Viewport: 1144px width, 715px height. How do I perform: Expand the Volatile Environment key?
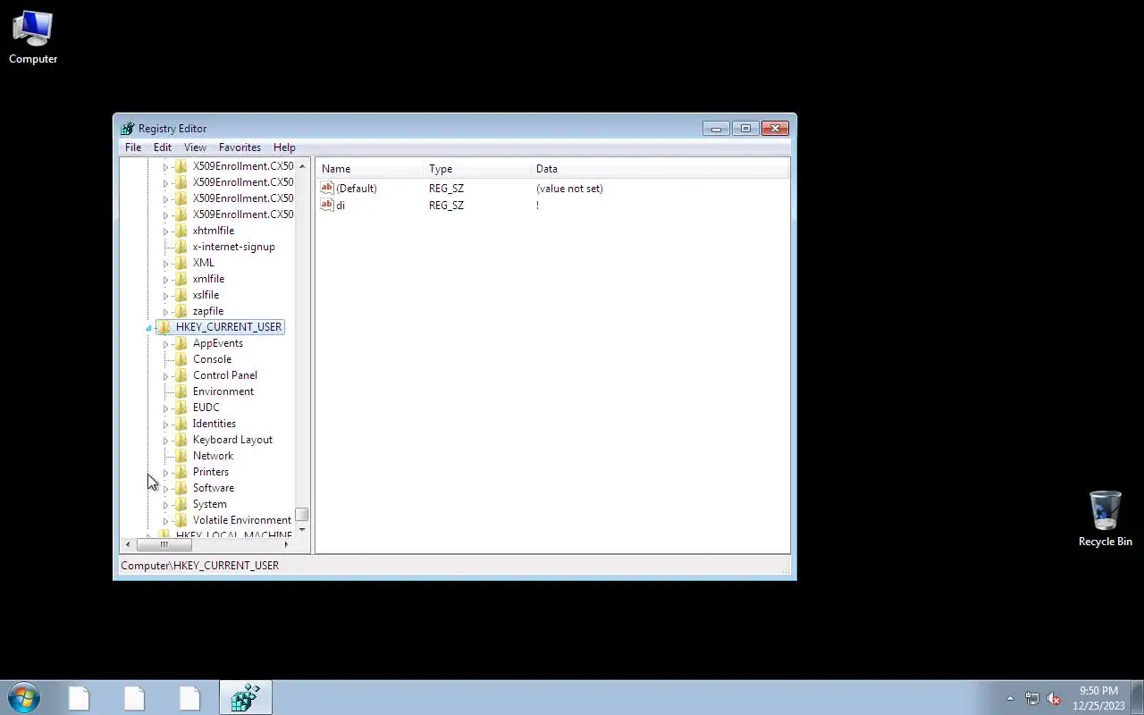[165, 521]
